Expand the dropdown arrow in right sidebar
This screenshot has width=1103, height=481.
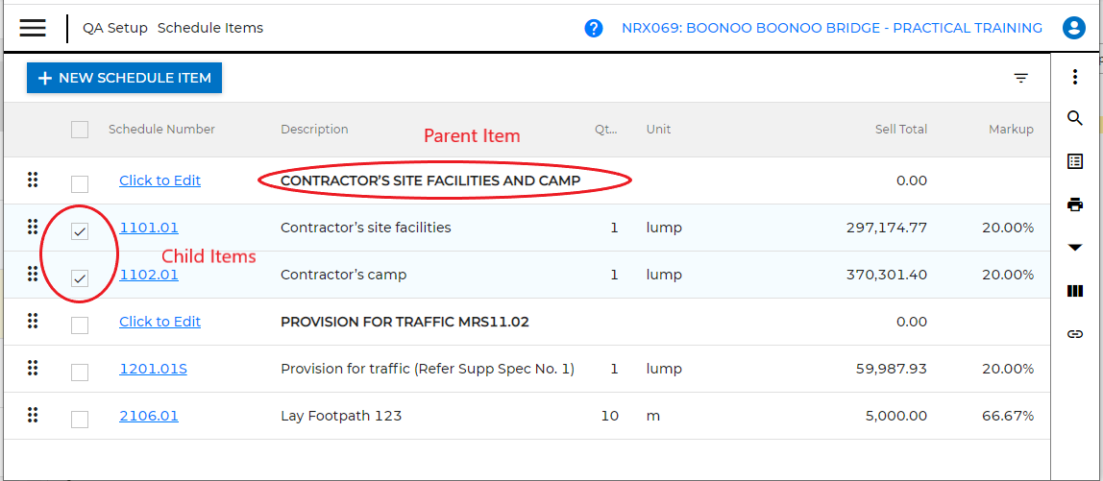coord(1075,248)
